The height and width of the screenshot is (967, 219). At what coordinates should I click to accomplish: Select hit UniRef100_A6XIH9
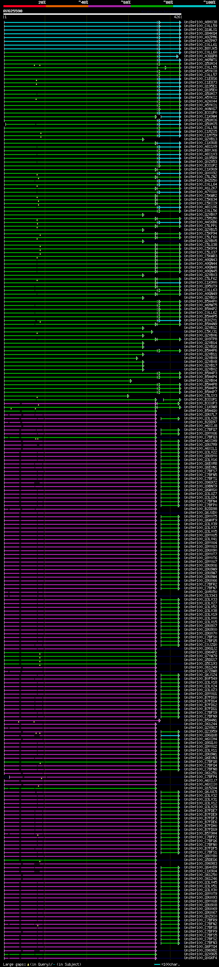pyautogui.click(x=201, y=441)
